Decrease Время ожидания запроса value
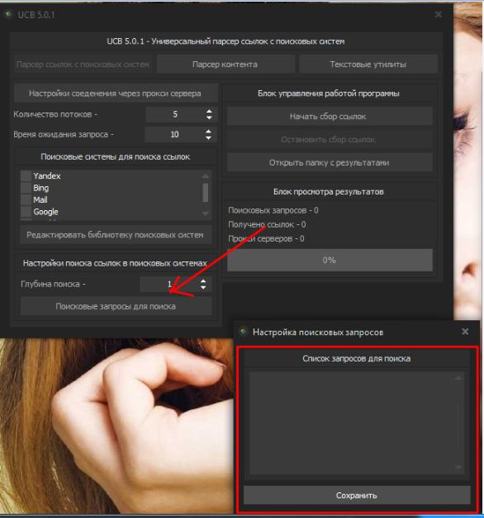The height and width of the screenshot is (518, 484). 208,137
